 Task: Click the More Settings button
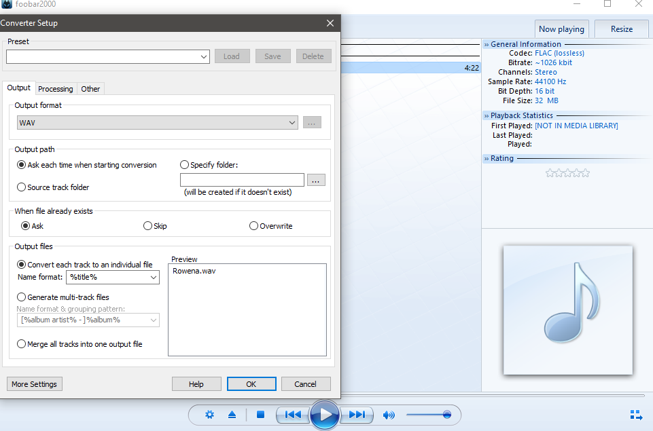click(x=34, y=384)
